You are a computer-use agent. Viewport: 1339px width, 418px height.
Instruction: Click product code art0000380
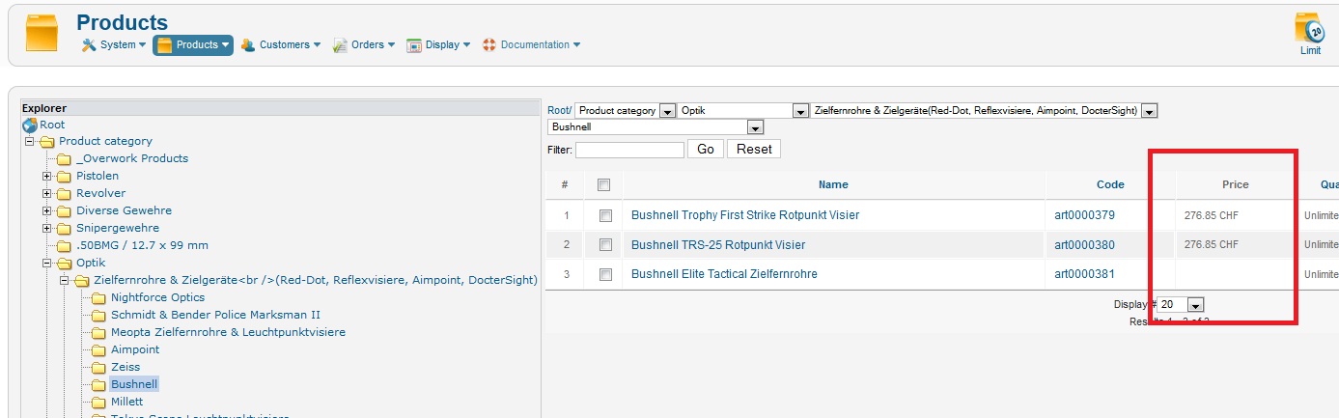[1084, 245]
